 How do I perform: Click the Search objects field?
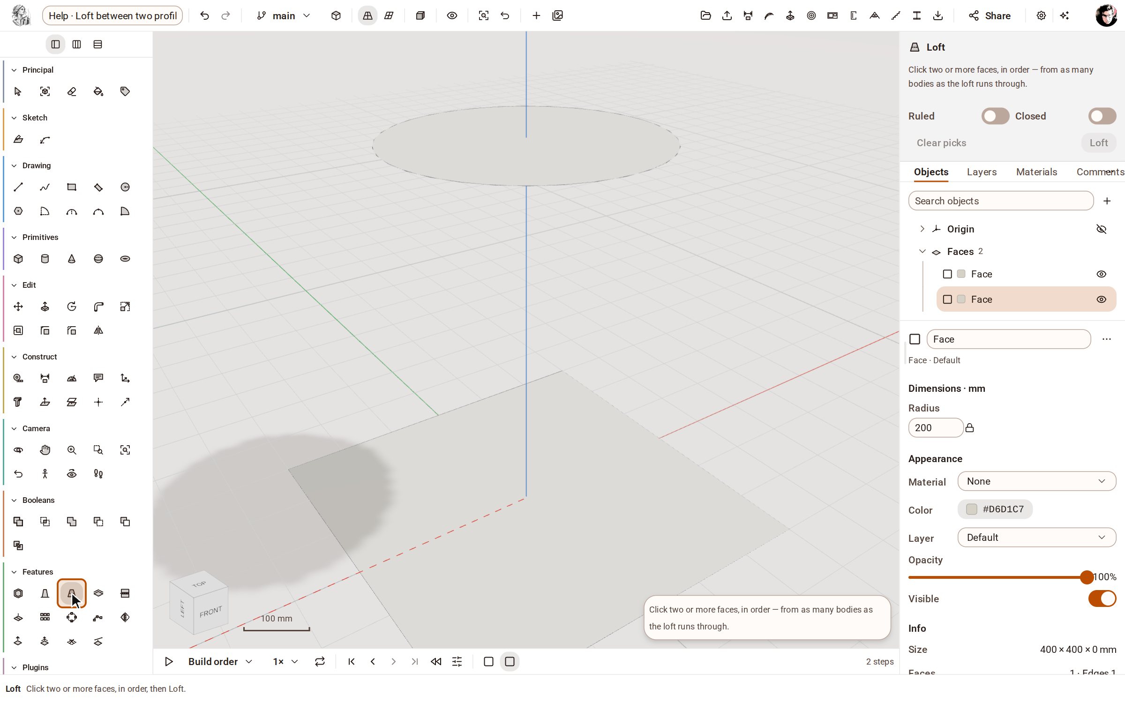[x=1001, y=201]
